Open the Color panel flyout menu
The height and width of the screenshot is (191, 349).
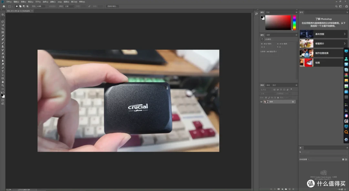click(296, 12)
